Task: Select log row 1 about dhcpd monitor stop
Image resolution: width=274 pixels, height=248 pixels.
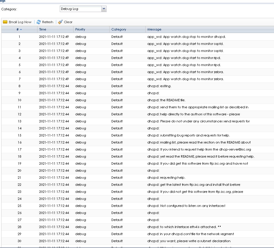Action: (x=186, y=37)
